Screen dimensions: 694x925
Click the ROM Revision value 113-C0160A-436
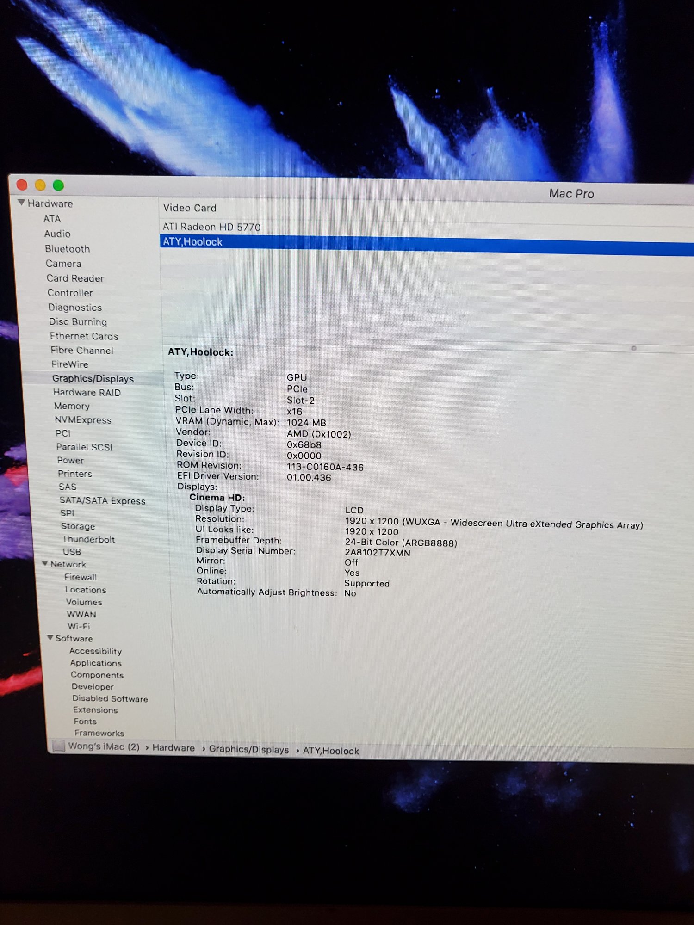click(x=325, y=467)
